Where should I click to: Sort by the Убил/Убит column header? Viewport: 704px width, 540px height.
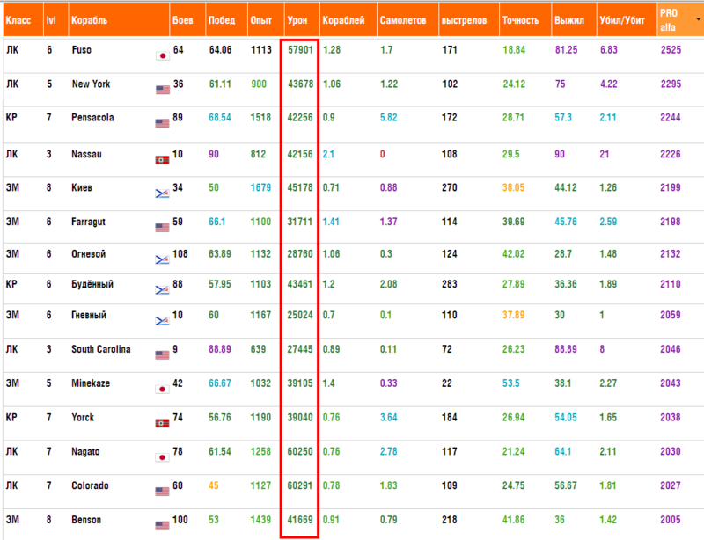pyautogui.click(x=622, y=20)
